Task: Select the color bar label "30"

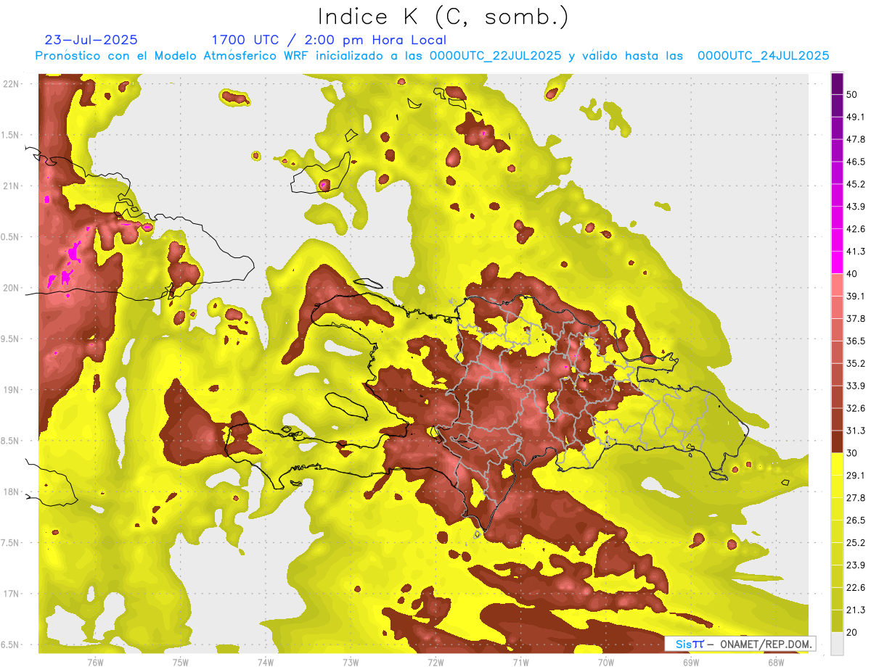Action: click(x=852, y=453)
